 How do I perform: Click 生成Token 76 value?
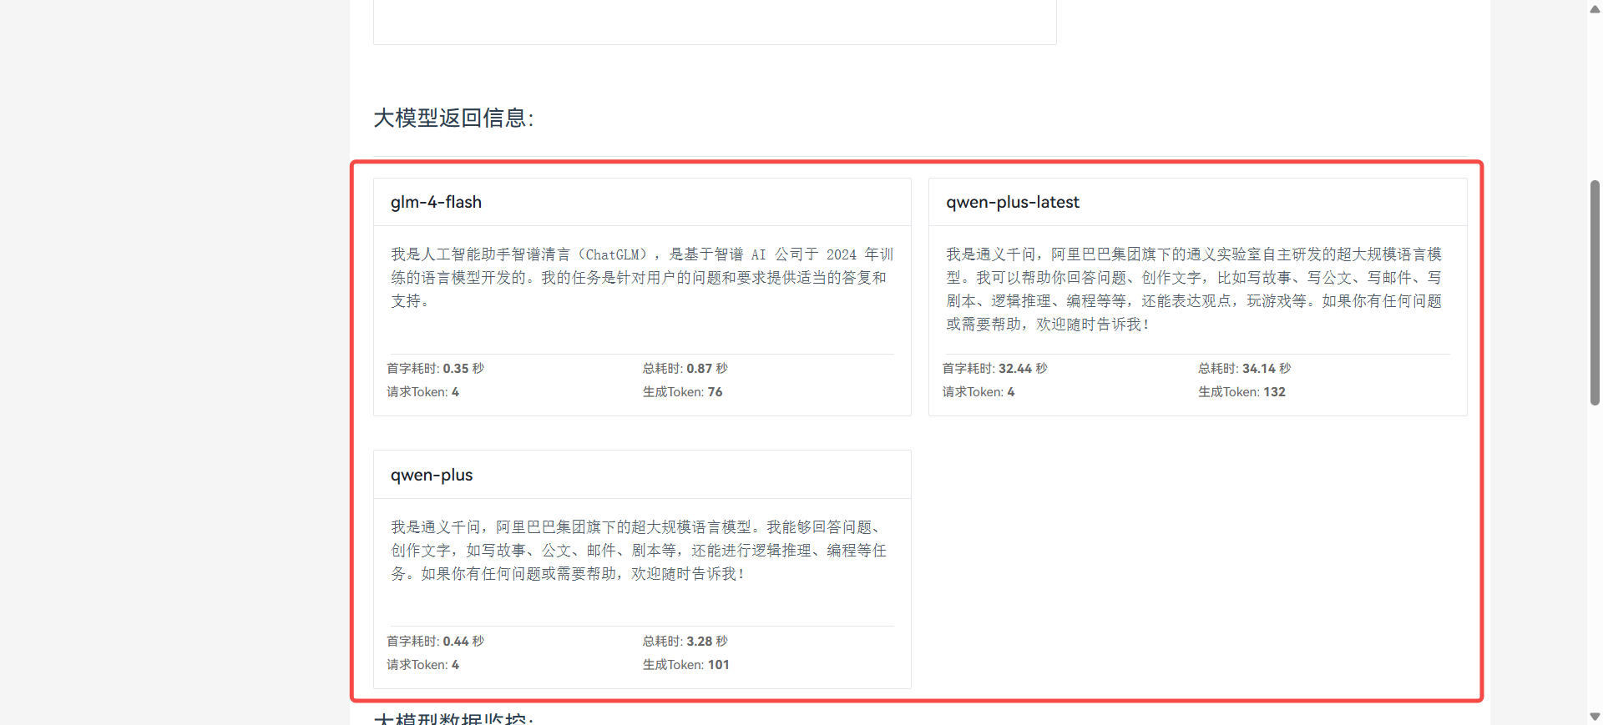click(x=682, y=391)
